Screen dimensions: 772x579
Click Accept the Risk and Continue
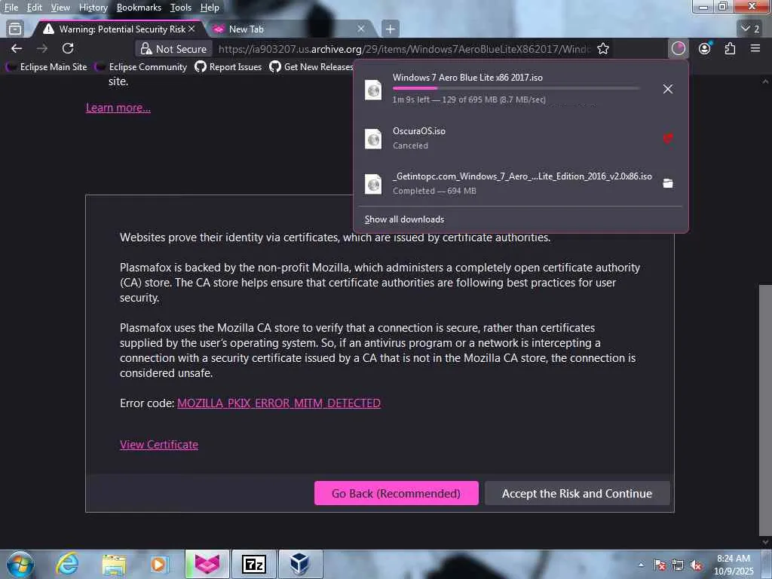point(577,493)
